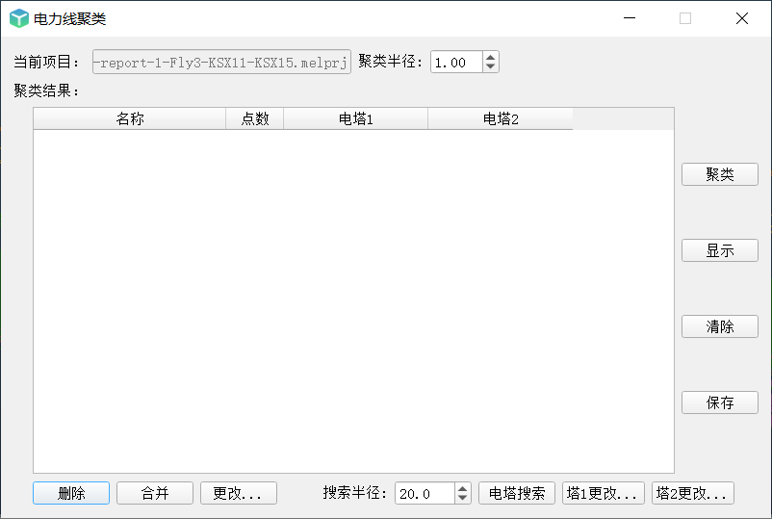Click the 合并 button
This screenshot has width=772, height=519.
tap(155, 493)
